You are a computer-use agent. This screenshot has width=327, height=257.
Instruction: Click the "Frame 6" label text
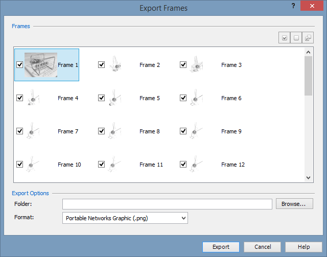(231, 98)
